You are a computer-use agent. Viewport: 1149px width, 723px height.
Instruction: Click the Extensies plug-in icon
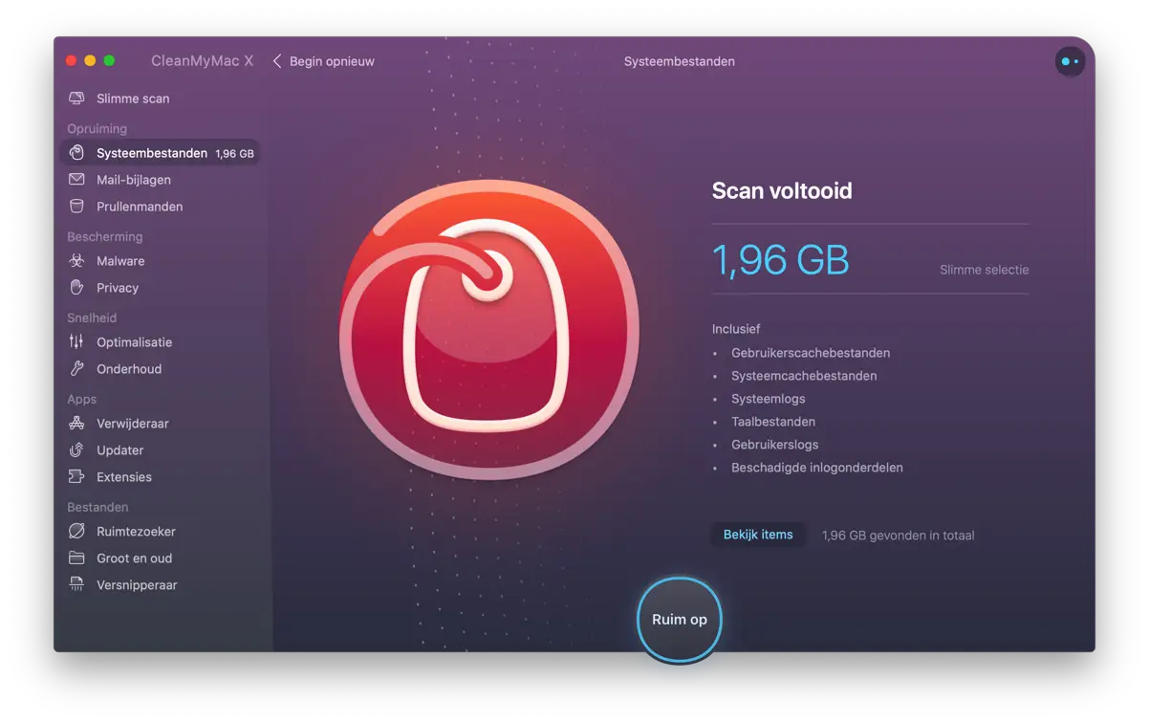click(76, 477)
